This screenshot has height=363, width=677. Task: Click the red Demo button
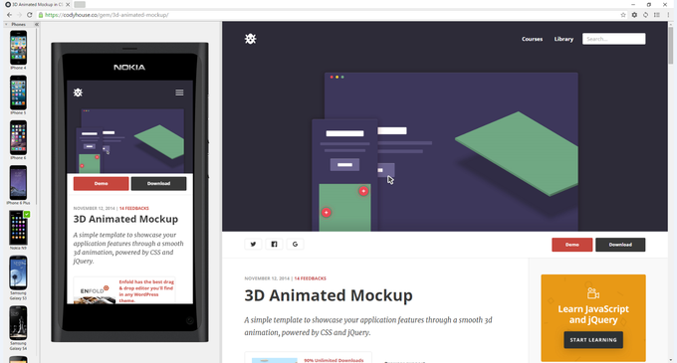pyautogui.click(x=572, y=245)
